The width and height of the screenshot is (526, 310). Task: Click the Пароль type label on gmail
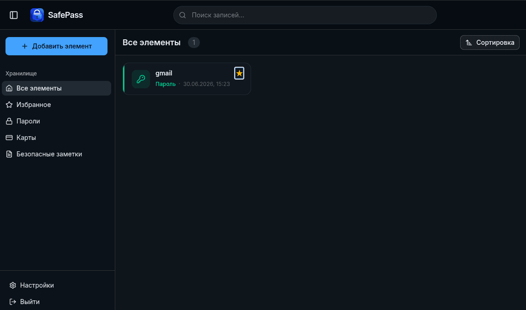[x=166, y=84]
